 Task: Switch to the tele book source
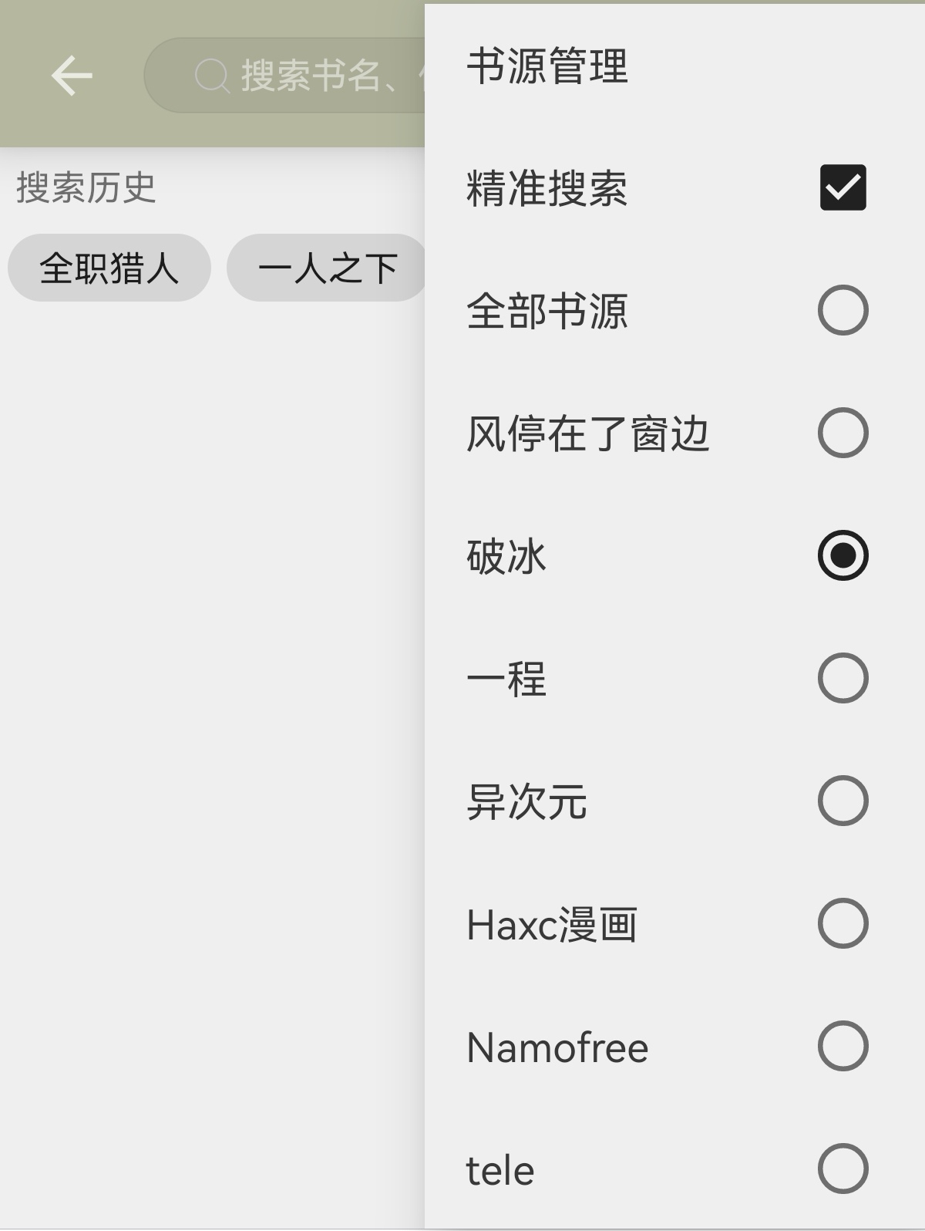[842, 1169]
